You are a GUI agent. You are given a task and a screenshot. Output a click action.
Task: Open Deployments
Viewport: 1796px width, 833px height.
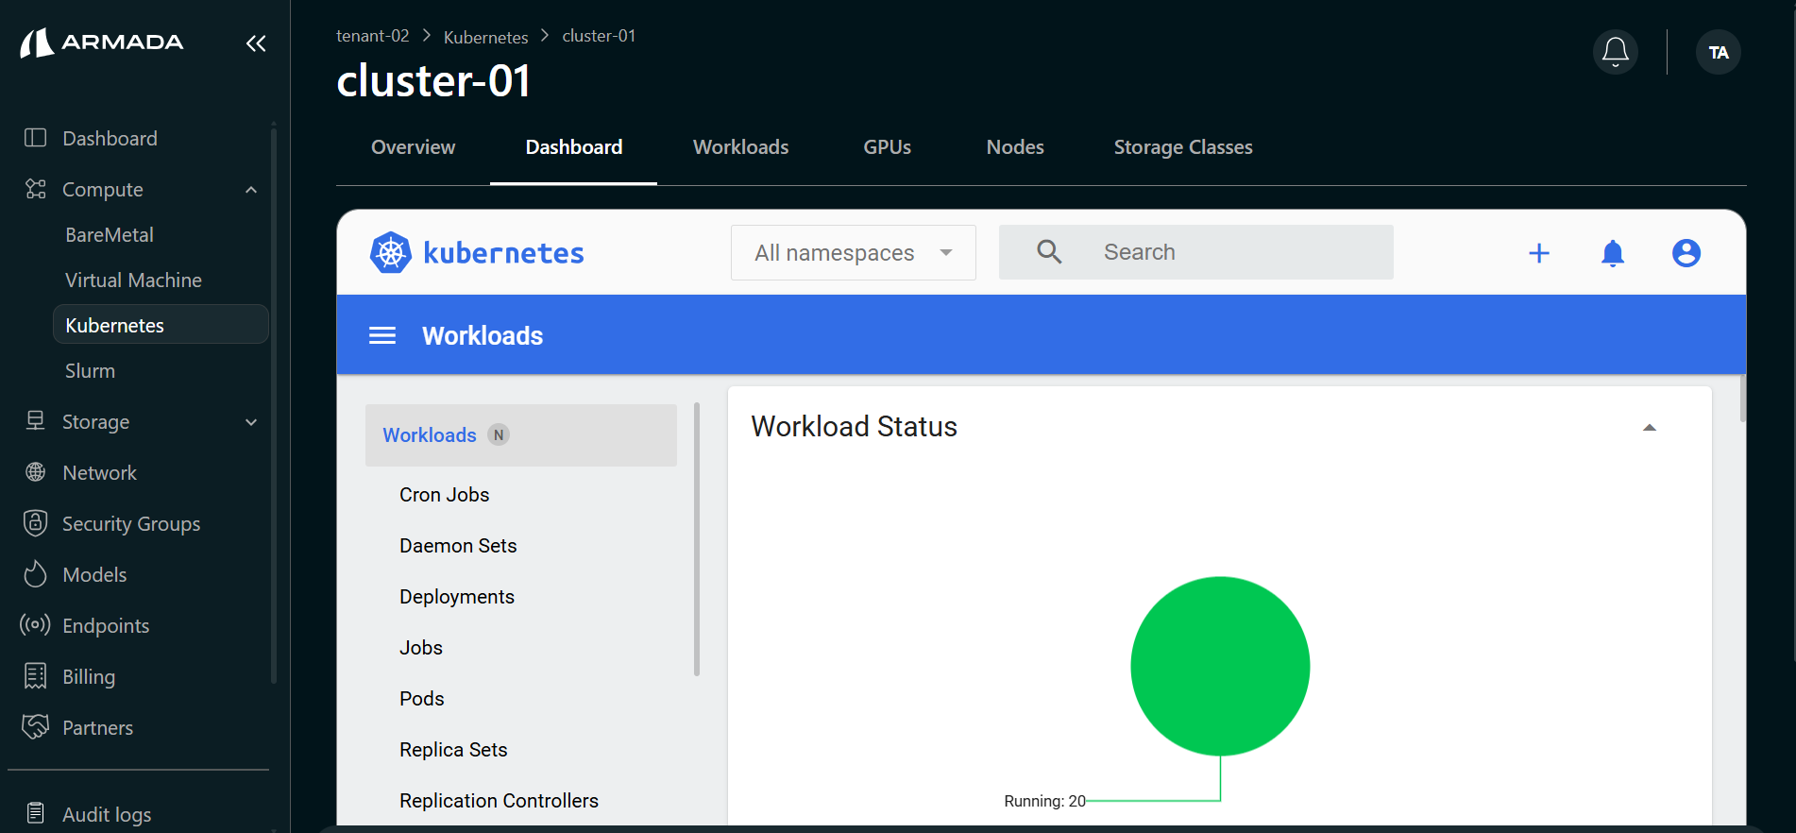click(x=457, y=597)
